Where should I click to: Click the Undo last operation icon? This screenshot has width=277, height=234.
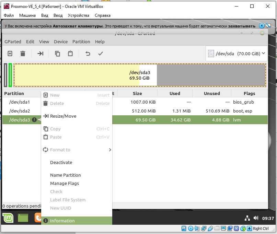88,54
